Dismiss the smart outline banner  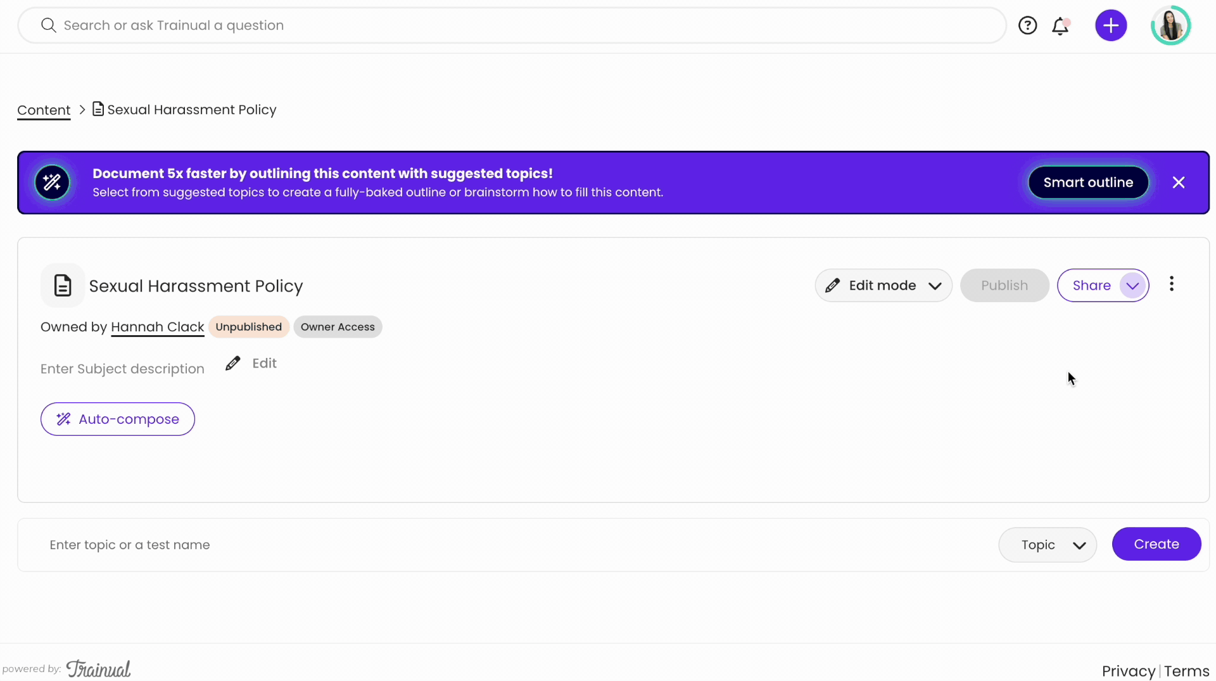(x=1178, y=182)
